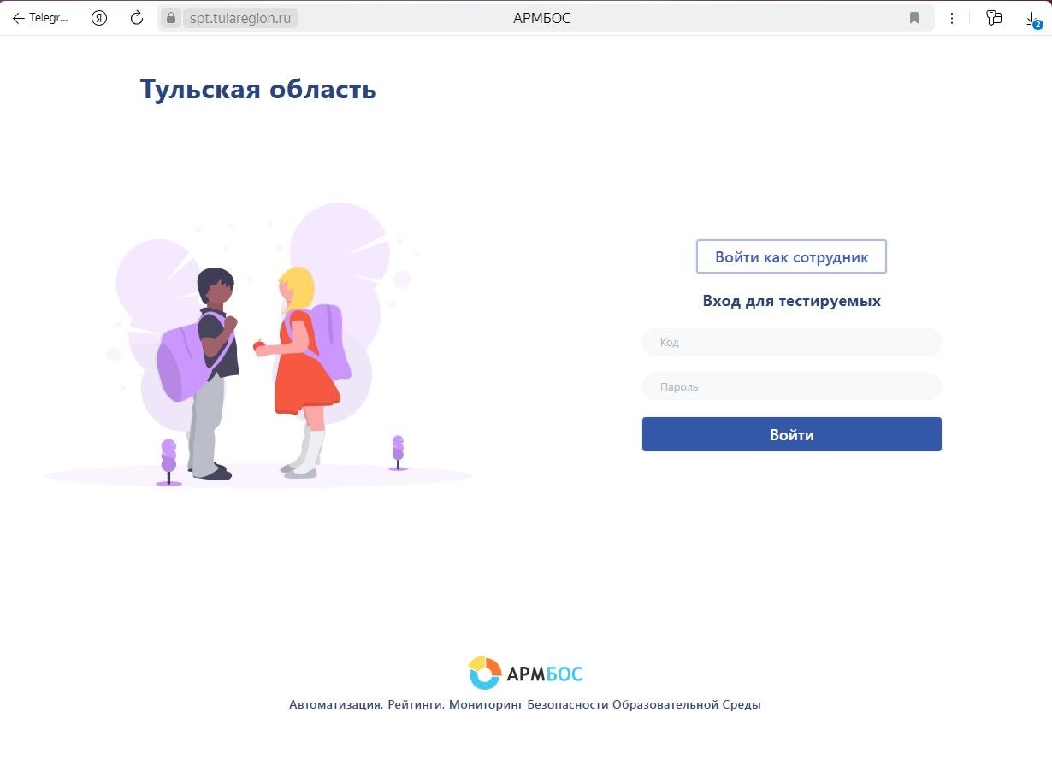Click the 'Тульская область' heading
Screen dimensions: 1052x777
click(258, 89)
